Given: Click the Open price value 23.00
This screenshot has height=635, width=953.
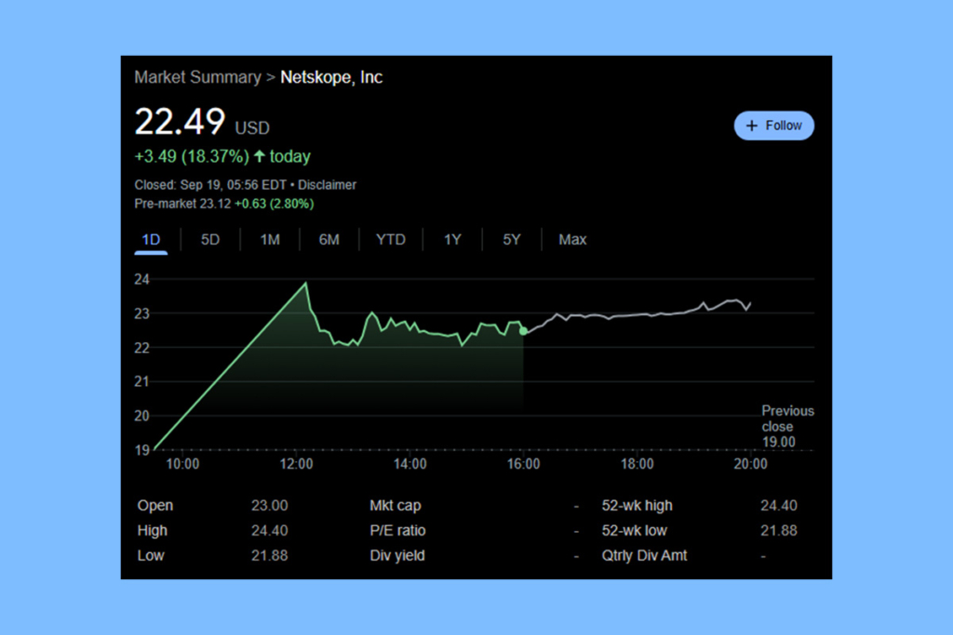Looking at the screenshot, I should point(270,505).
